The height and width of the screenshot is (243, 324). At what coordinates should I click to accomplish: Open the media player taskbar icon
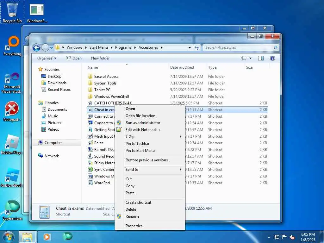point(47,237)
